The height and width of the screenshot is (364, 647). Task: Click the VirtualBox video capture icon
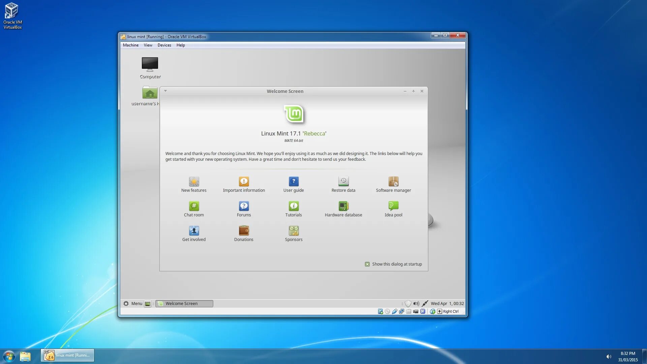point(416,311)
